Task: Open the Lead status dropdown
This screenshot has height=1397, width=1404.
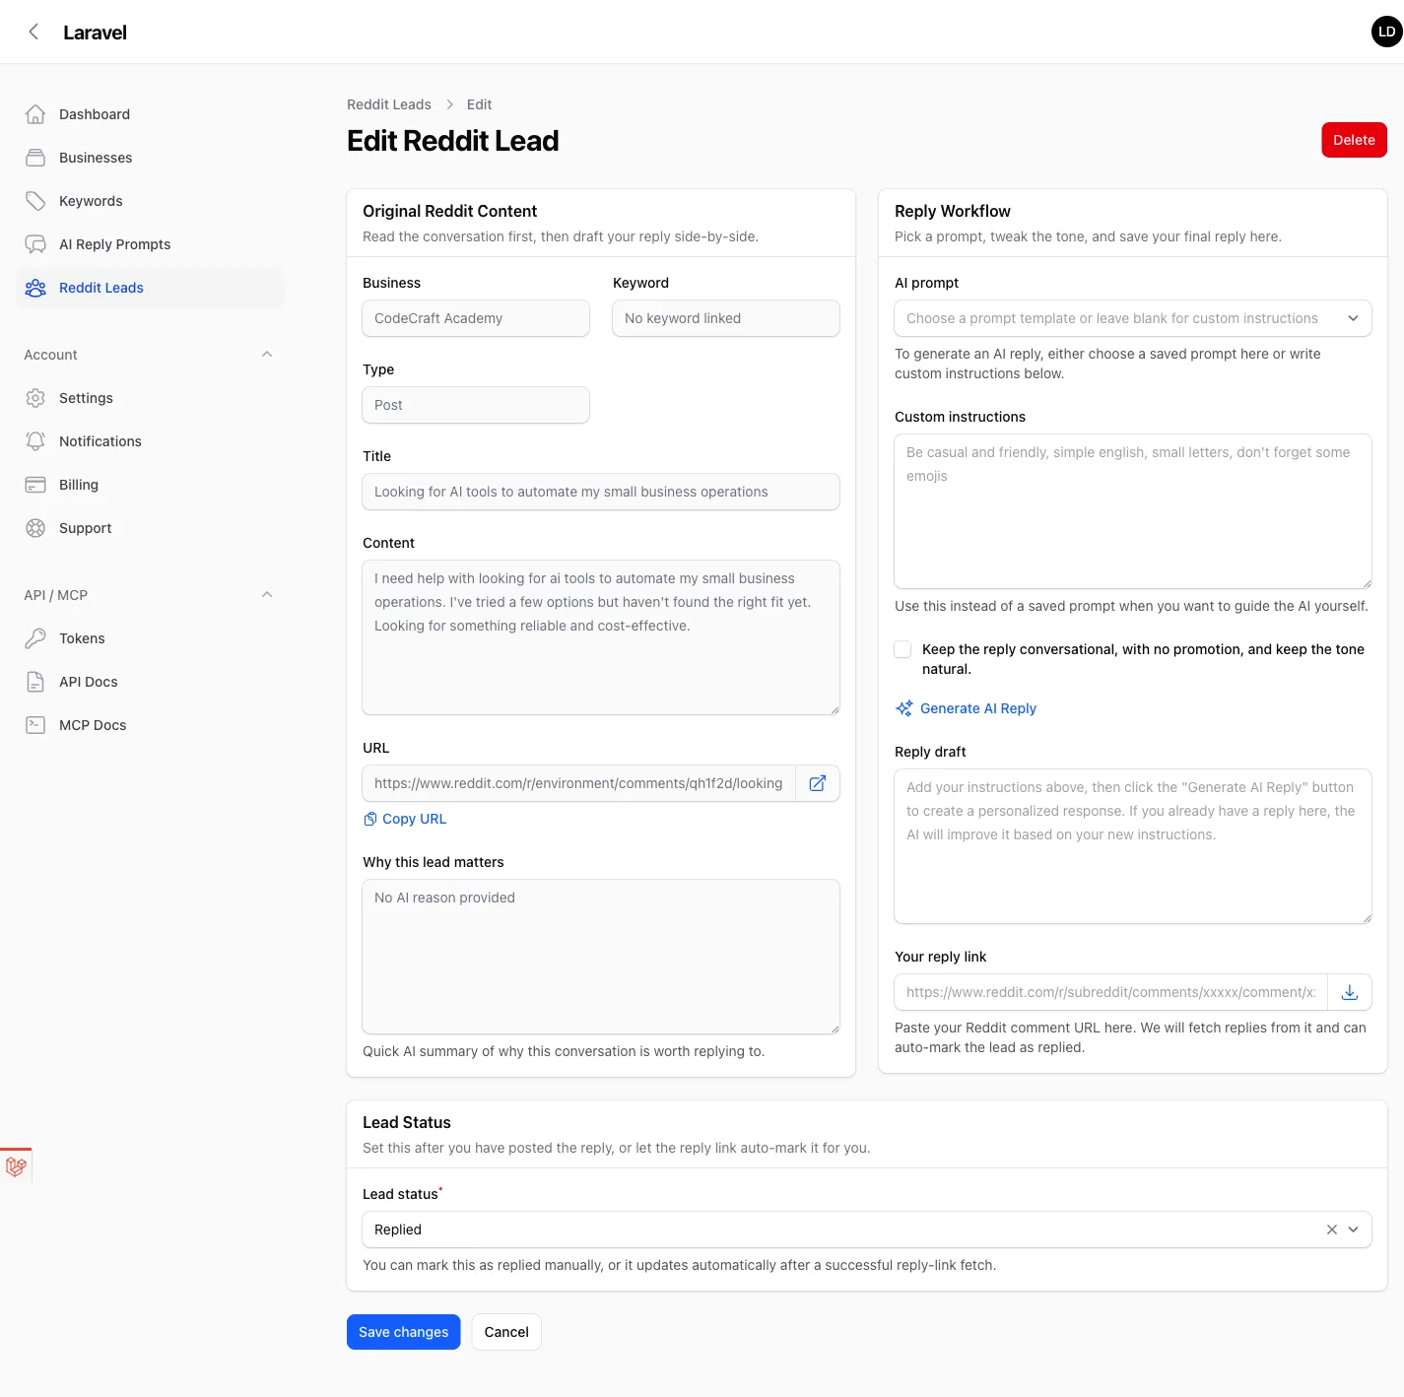Action: click(x=1356, y=1230)
